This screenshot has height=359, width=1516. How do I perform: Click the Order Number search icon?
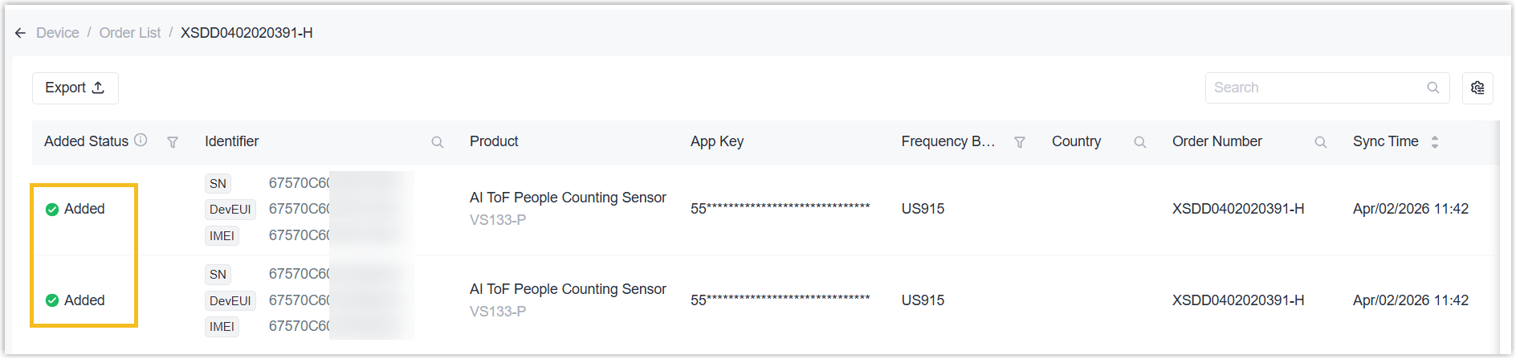pos(1320,142)
